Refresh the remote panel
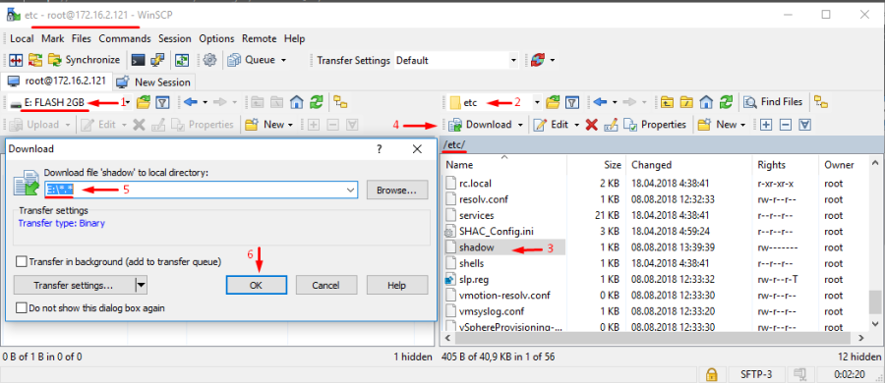 point(726,102)
